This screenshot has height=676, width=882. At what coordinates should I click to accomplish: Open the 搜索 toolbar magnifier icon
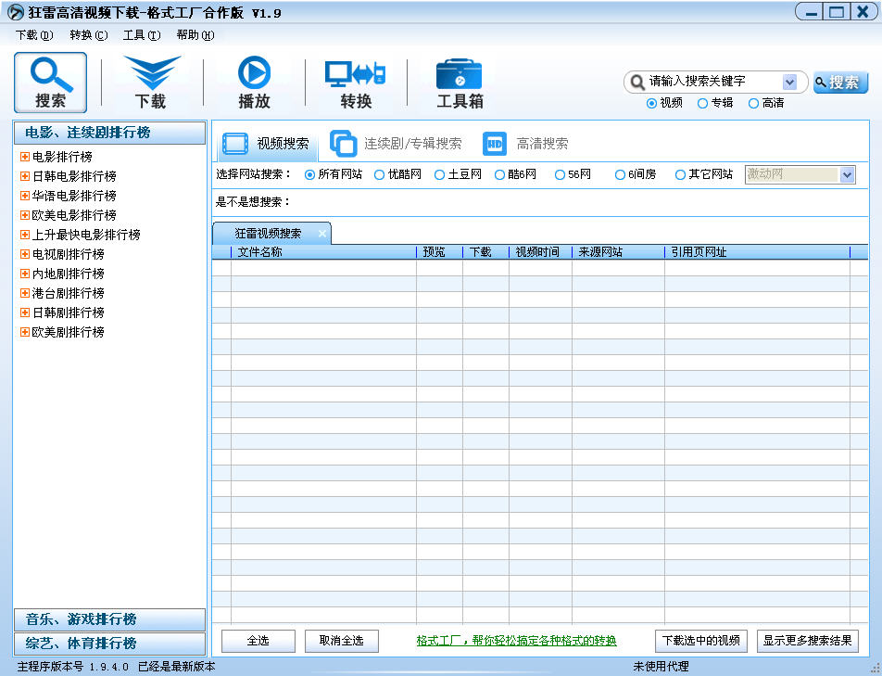pyautogui.click(x=51, y=83)
